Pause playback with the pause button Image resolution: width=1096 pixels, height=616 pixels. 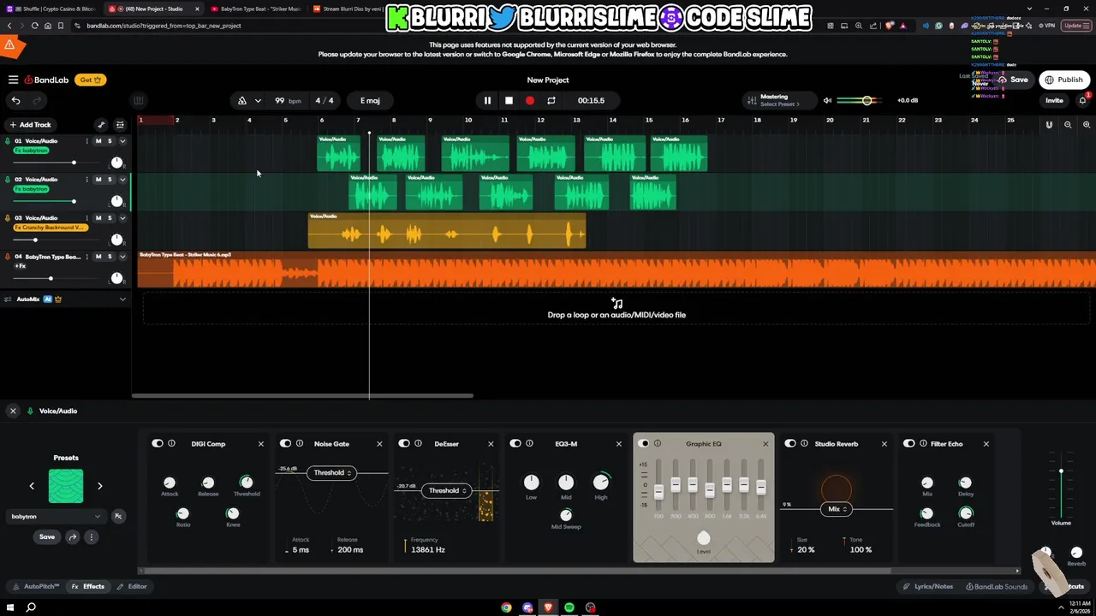click(x=487, y=101)
